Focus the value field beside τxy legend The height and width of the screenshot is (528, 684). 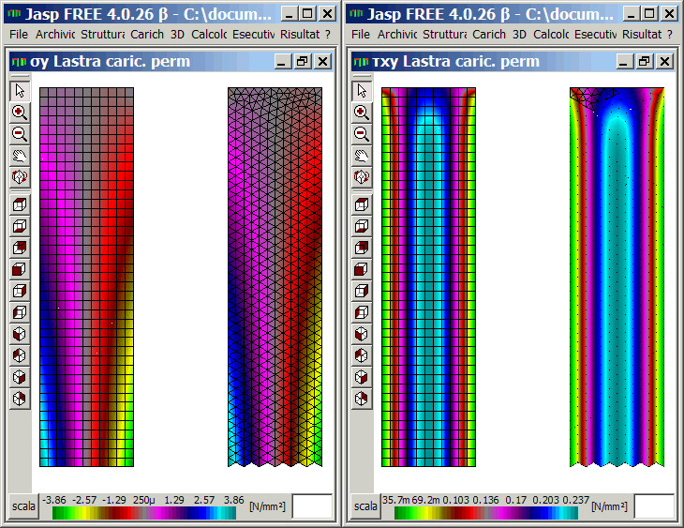coord(654,506)
